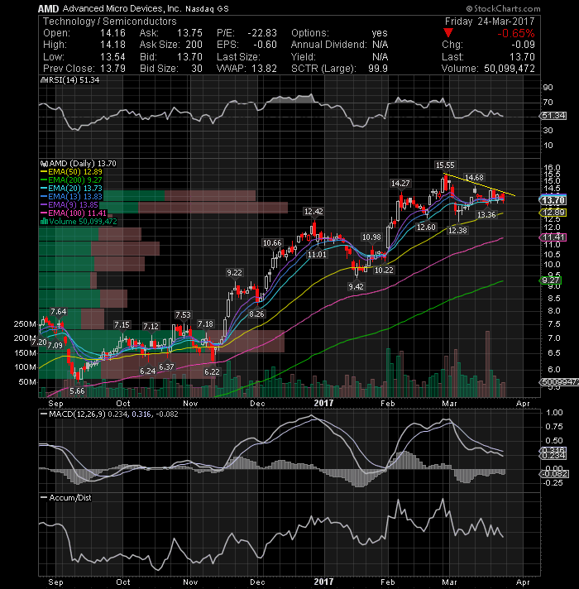
Task: Click the Ask Size value 200
Action: 194,45
